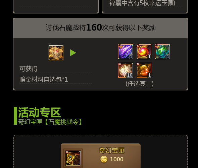
Task: Select the white sparkle reward with 10 count
Action: point(126,70)
